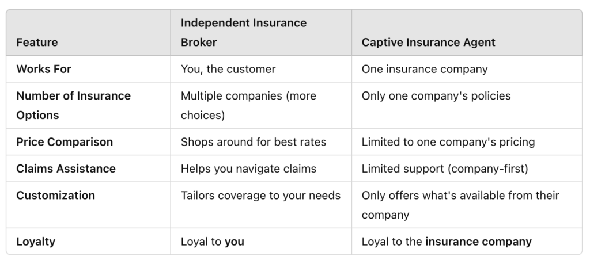This screenshot has width=590, height=264.
Task: Click the "Captive Insurance Agent" column header
Action: 428,43
